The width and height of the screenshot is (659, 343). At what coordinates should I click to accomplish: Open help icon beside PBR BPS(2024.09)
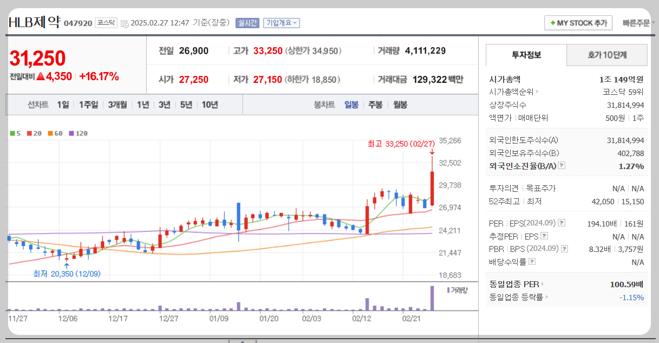point(565,249)
